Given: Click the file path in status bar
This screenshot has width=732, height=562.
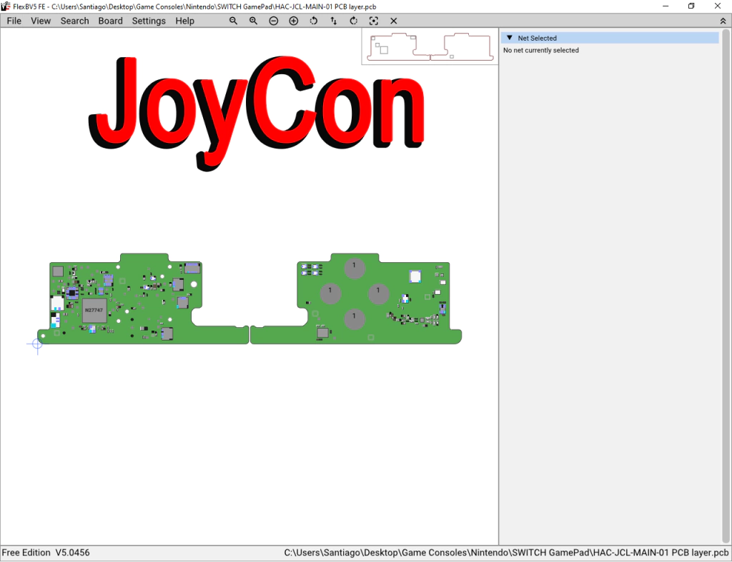Looking at the screenshot, I should 506,553.
